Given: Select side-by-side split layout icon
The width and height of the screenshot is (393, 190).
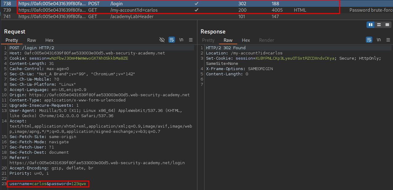Looking at the screenshot, I should tap(370, 25).
